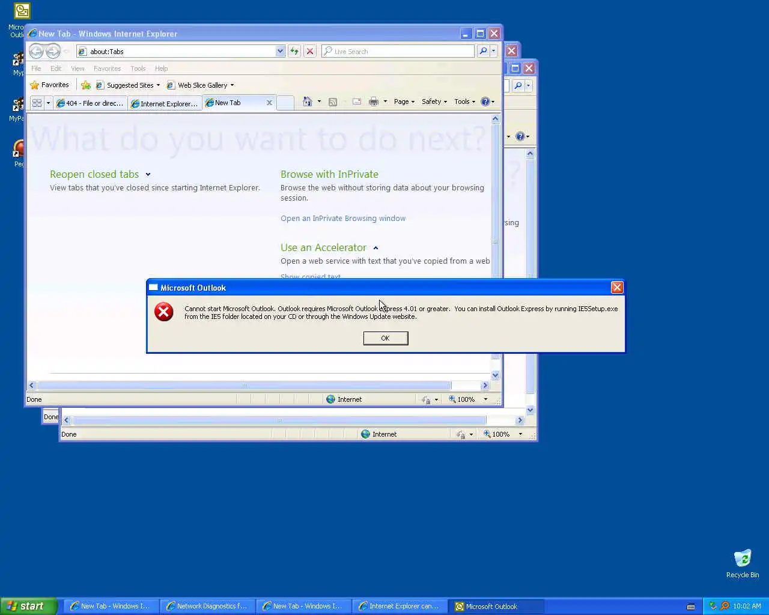Expand the Reopen closed tabs arrow

(148, 175)
